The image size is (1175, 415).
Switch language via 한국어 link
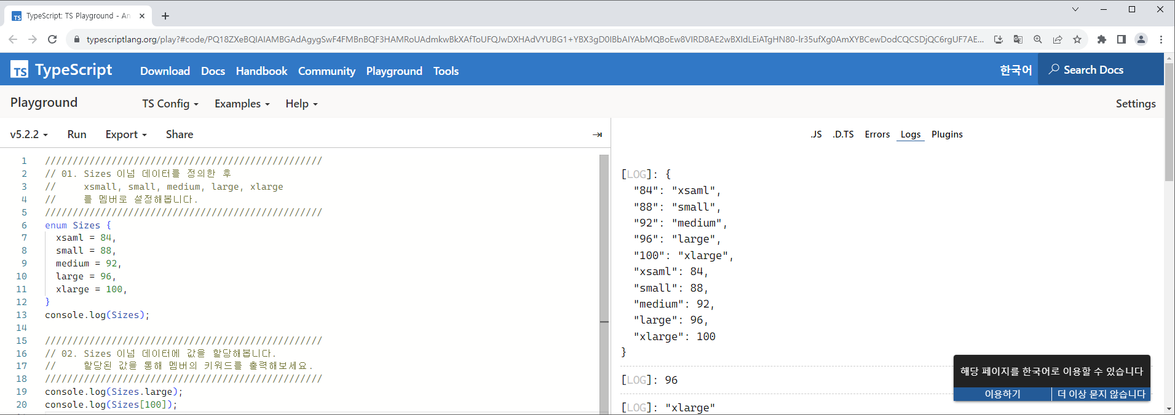[1016, 70]
